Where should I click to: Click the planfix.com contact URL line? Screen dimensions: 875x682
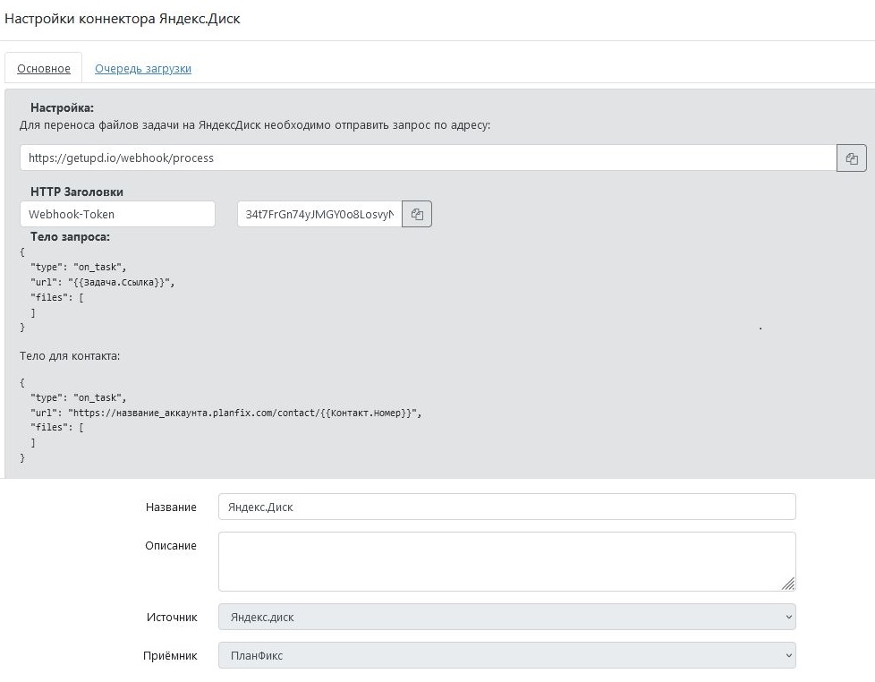pyautogui.click(x=226, y=413)
